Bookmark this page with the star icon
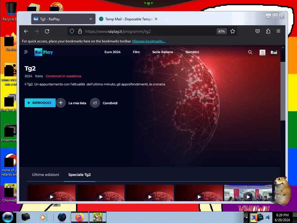The height and width of the screenshot is (223, 297). [233, 31]
